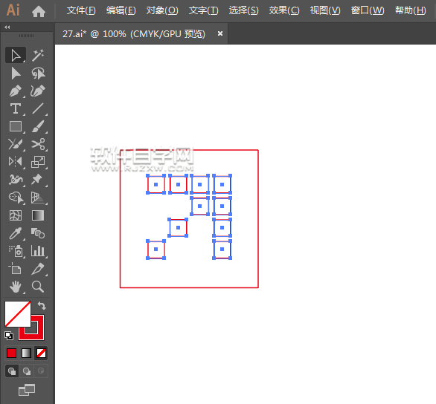Close the 27.ai document tab
Viewport: 436px width, 404px height.
(220, 33)
